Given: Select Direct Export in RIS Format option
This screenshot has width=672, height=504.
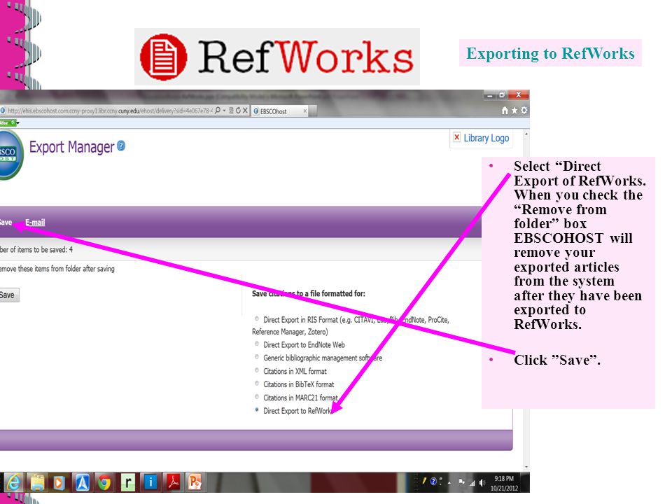Looking at the screenshot, I should (x=257, y=318).
